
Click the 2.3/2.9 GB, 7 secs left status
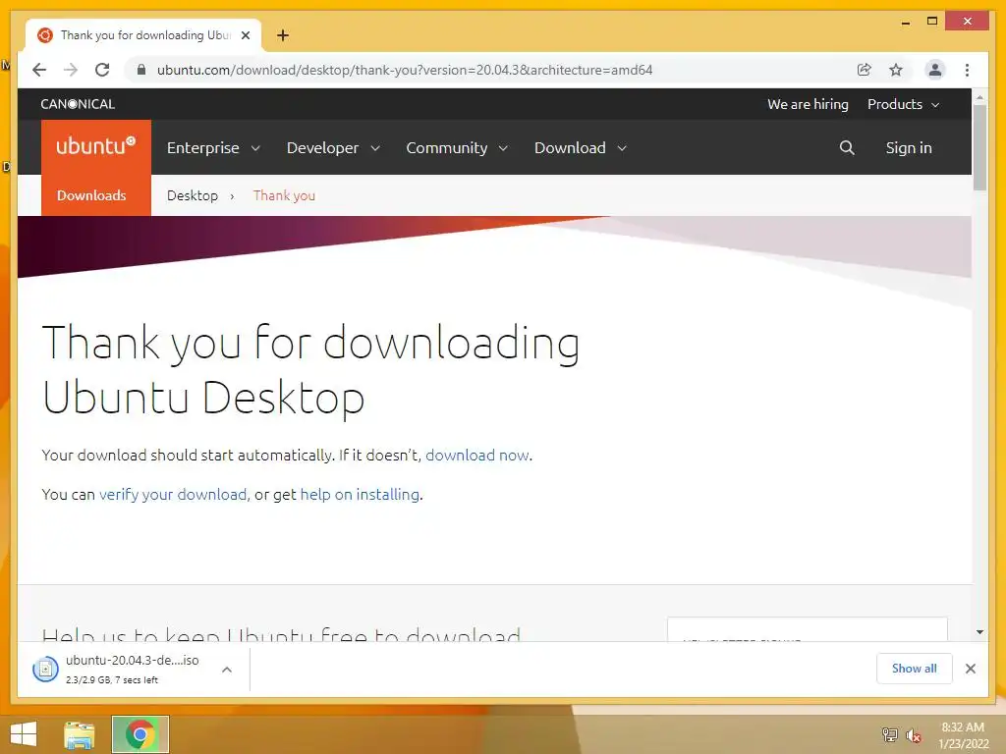click(112, 679)
